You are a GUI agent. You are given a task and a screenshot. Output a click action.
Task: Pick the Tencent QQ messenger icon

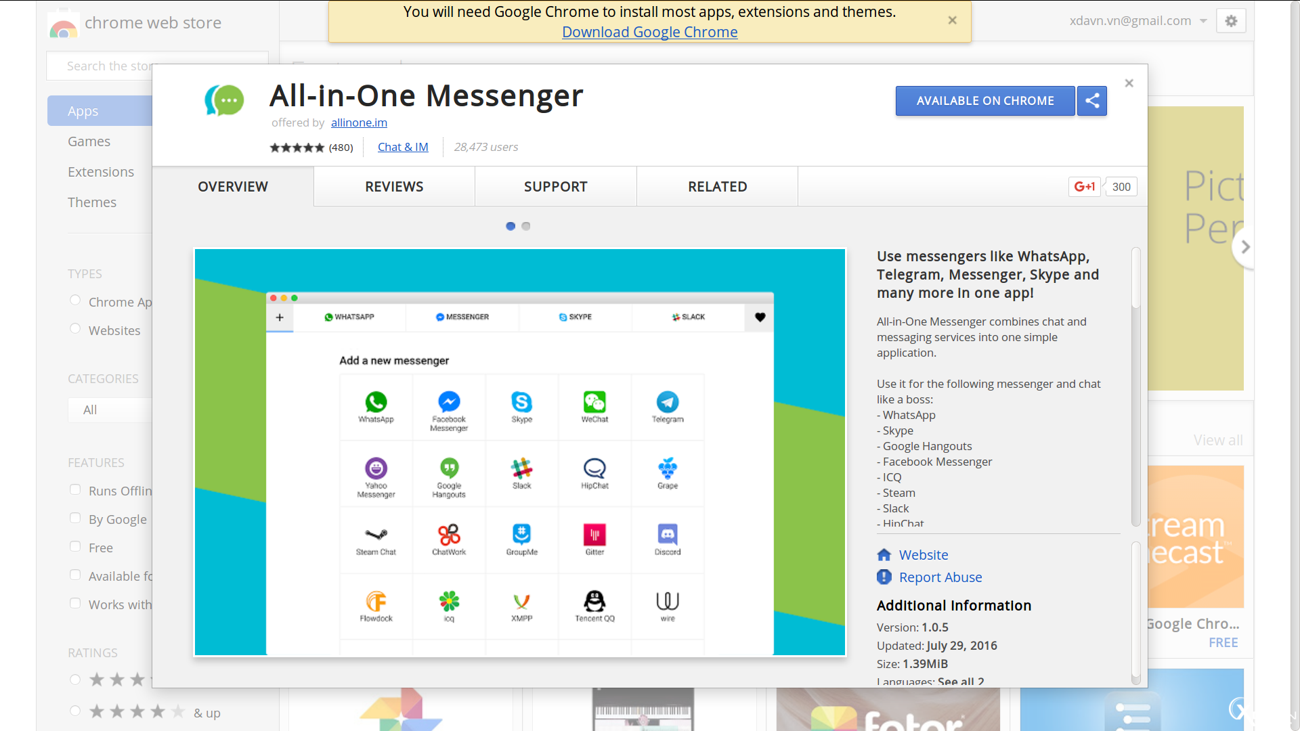click(594, 601)
